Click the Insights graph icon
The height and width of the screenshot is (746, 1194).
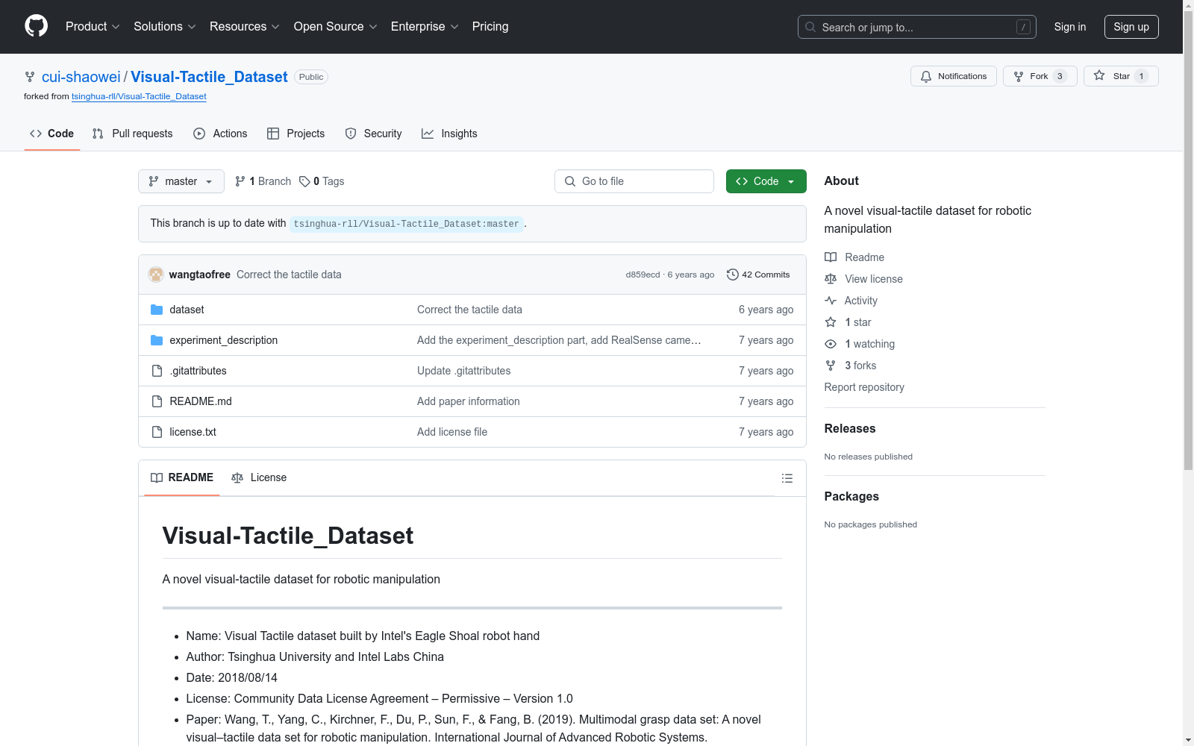pyautogui.click(x=428, y=134)
